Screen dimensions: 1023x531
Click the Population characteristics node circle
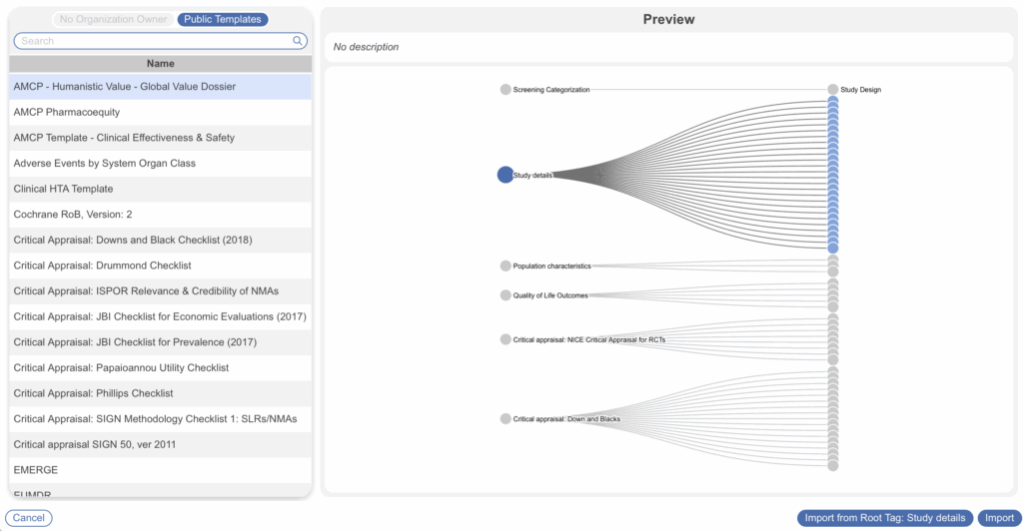pos(506,266)
